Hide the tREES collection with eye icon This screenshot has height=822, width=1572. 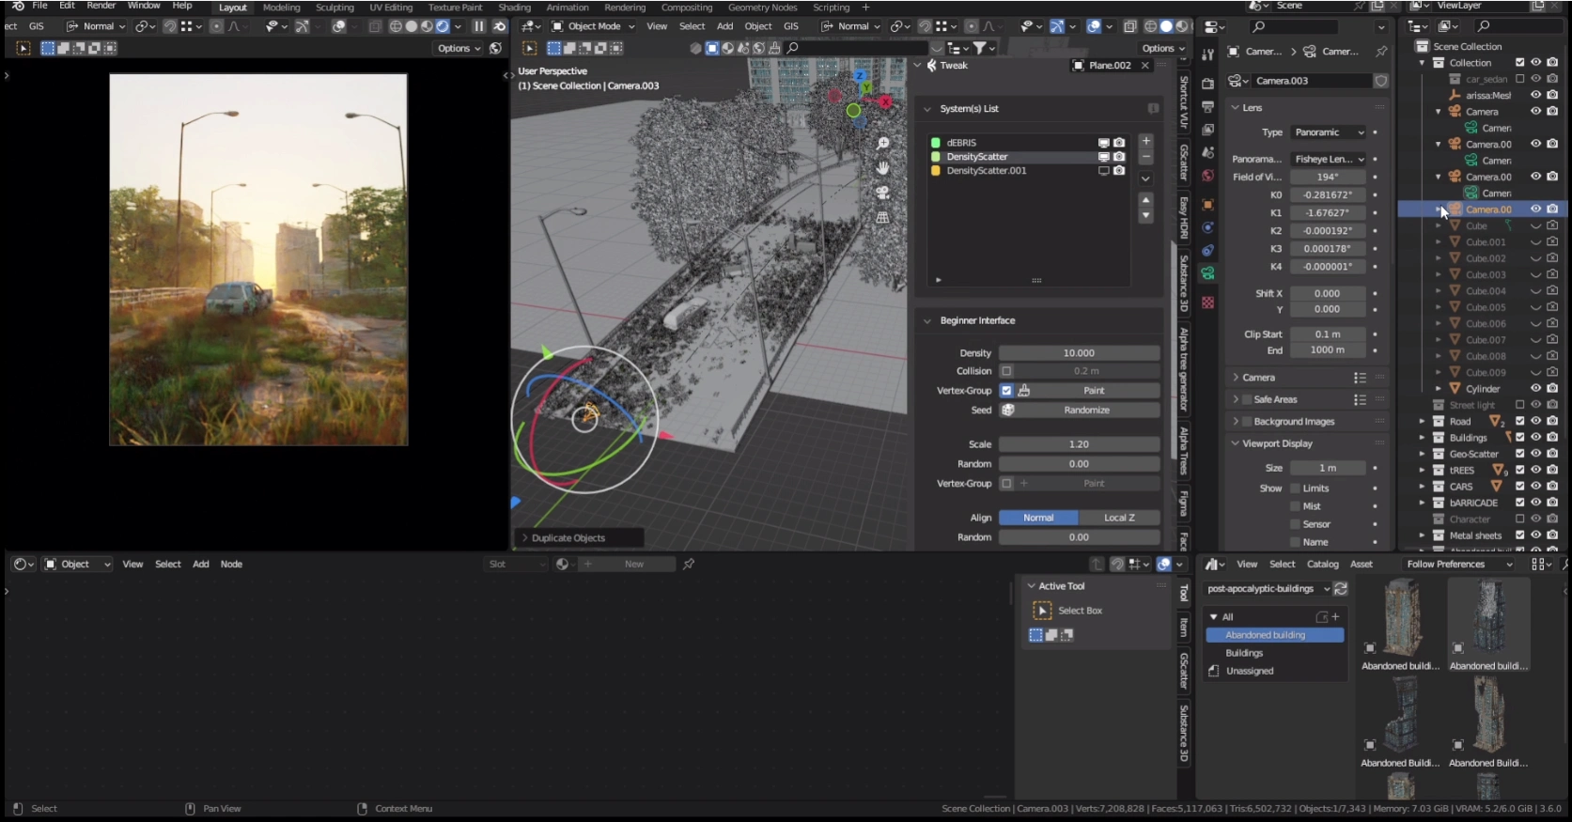(1535, 470)
